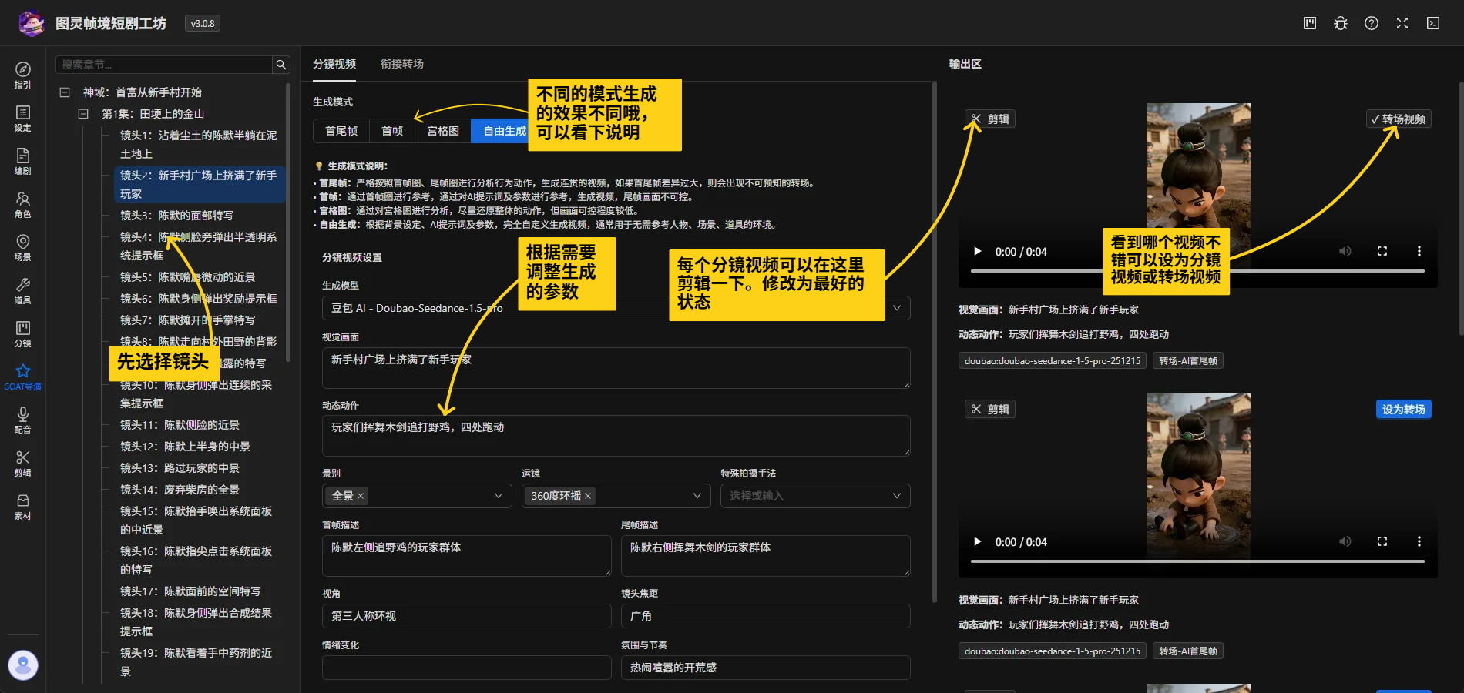This screenshot has width=1464, height=693.
Task: Switch to the 衔接转场 tab
Action: click(402, 64)
